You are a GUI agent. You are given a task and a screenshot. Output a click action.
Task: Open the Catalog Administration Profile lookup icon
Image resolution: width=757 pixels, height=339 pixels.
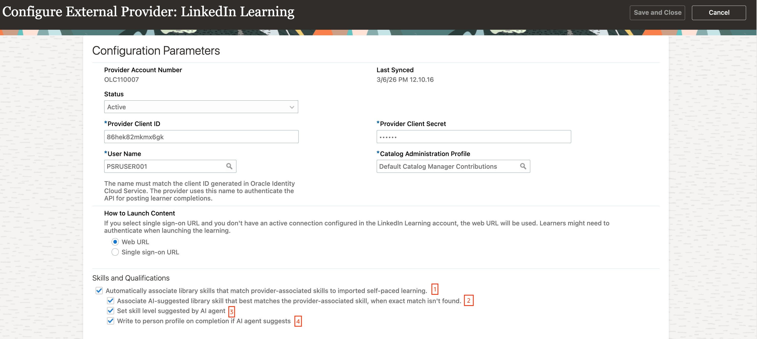pos(523,166)
